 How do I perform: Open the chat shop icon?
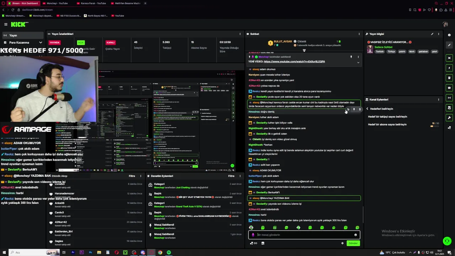point(263,243)
